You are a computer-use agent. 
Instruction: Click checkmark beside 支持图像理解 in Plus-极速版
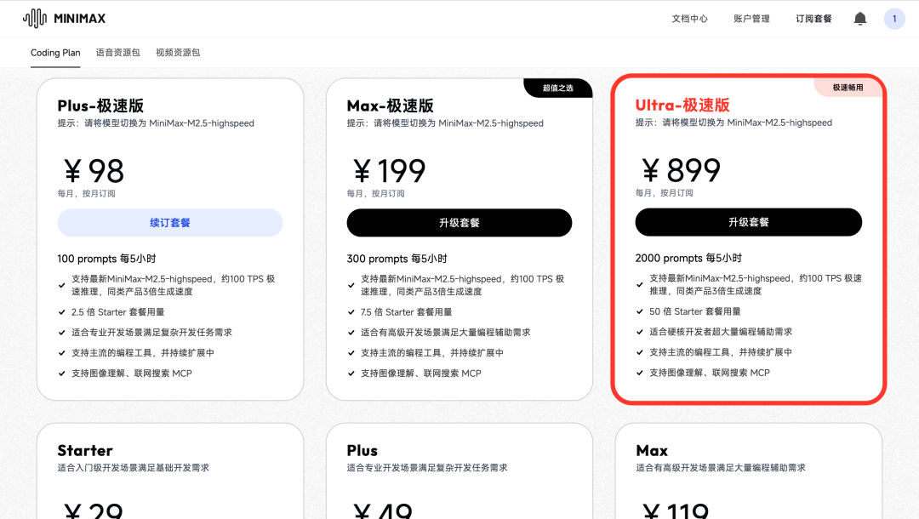tap(61, 374)
